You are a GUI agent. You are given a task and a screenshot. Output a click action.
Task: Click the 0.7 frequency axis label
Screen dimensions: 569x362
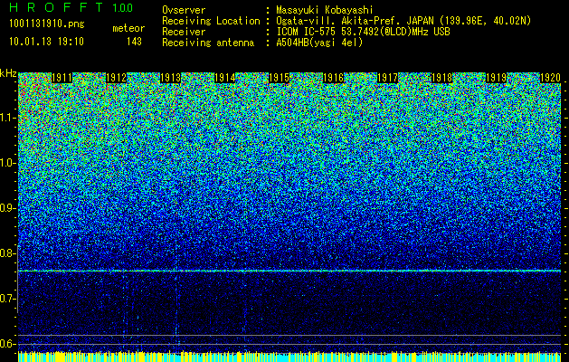coord(7,299)
